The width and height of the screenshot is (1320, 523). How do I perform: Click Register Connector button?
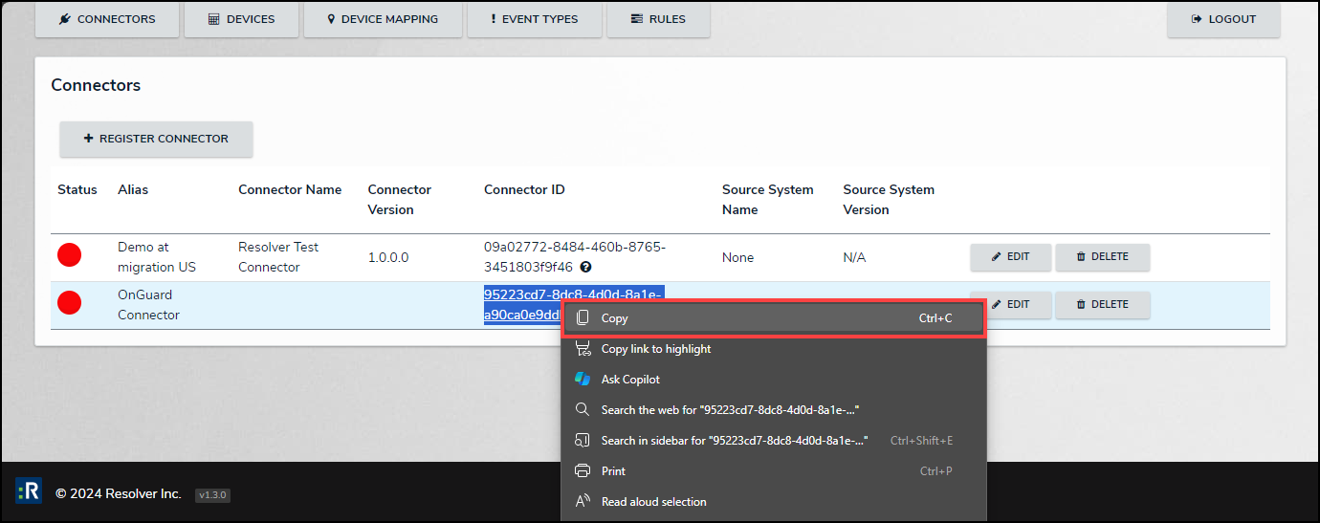coord(156,139)
